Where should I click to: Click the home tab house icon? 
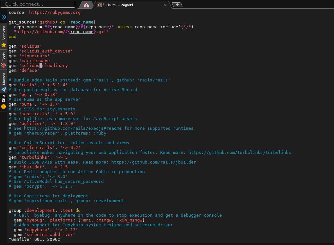(x=86, y=5)
